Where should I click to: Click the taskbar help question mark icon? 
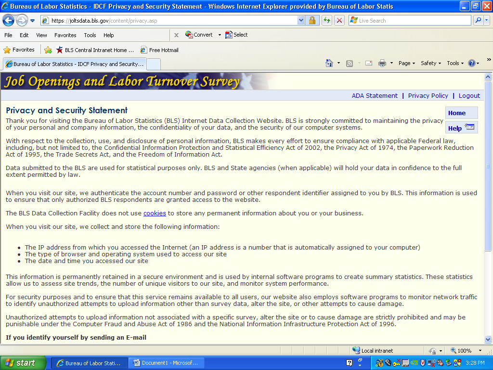350,363
